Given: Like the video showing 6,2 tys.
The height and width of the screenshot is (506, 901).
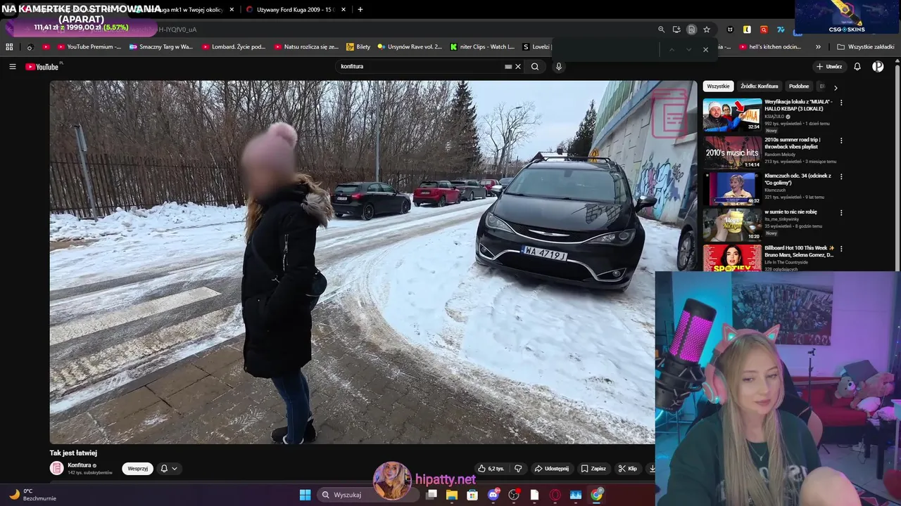Looking at the screenshot, I should click(x=491, y=469).
